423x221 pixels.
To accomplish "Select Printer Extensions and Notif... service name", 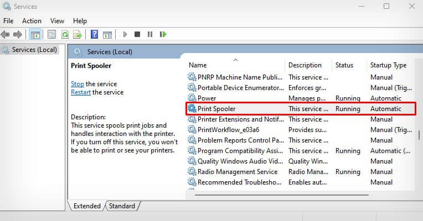I will coord(241,119).
